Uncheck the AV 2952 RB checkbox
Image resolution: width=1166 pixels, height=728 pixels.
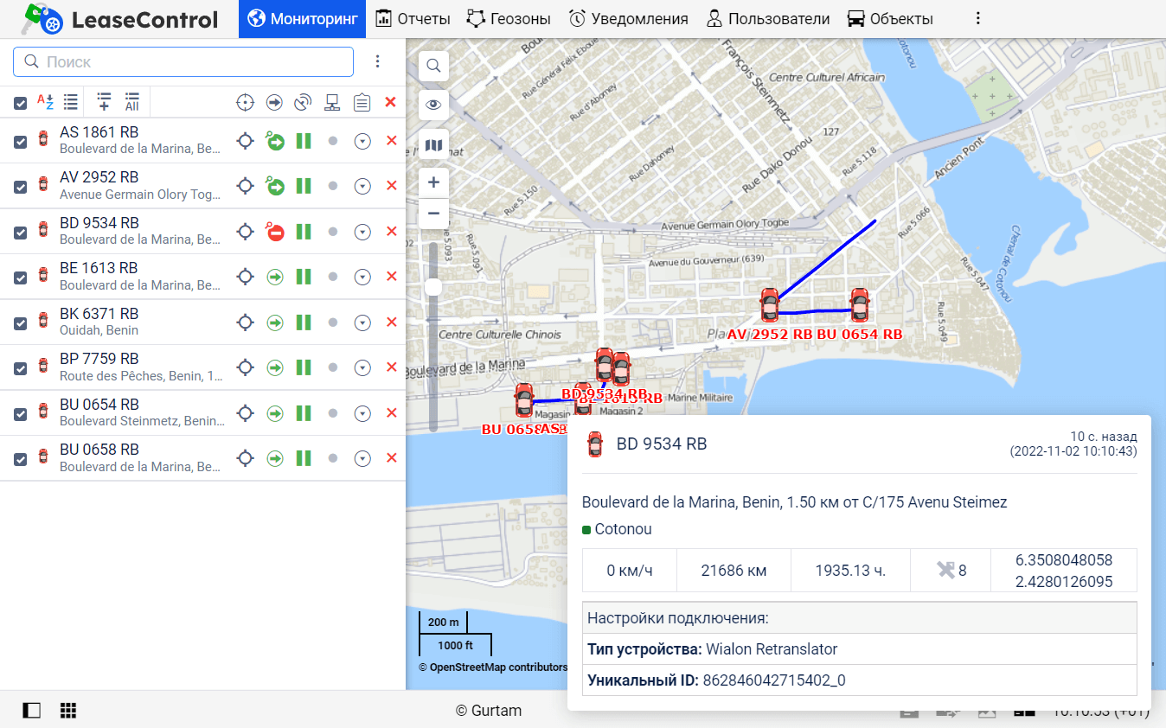(20, 187)
